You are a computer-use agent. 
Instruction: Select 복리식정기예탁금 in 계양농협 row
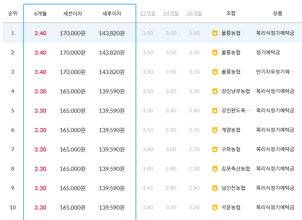tap(275, 130)
